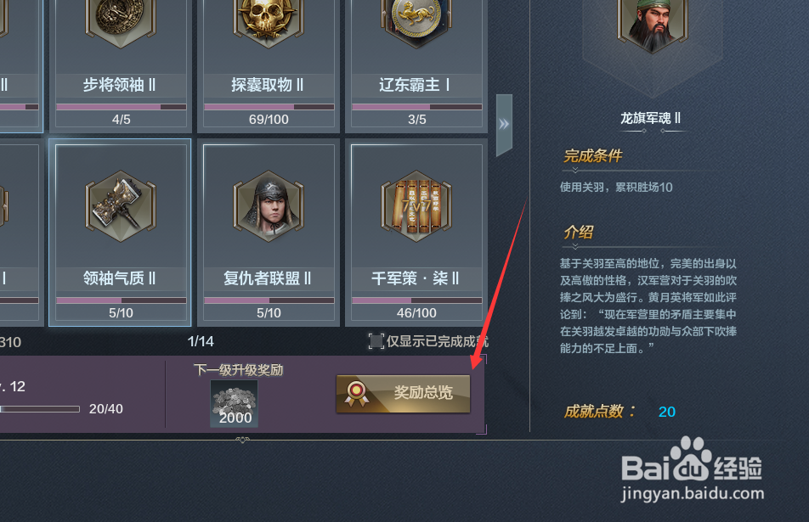The width and height of the screenshot is (809, 522).
Task: Click the 2000 silver coins reward icon
Action: (x=234, y=403)
